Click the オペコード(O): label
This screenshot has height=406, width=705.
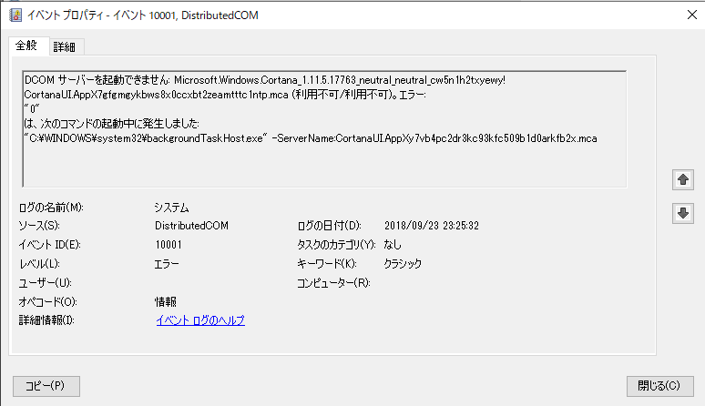[x=47, y=302]
